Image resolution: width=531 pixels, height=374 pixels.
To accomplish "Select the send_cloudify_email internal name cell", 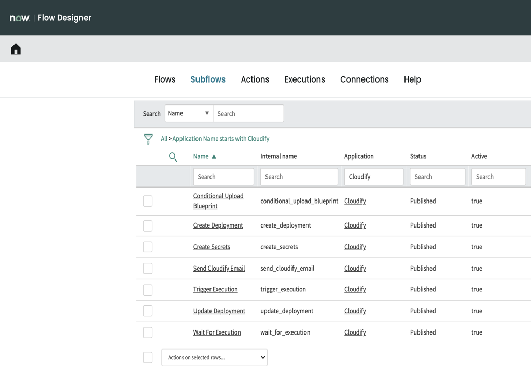I will pos(287,269).
